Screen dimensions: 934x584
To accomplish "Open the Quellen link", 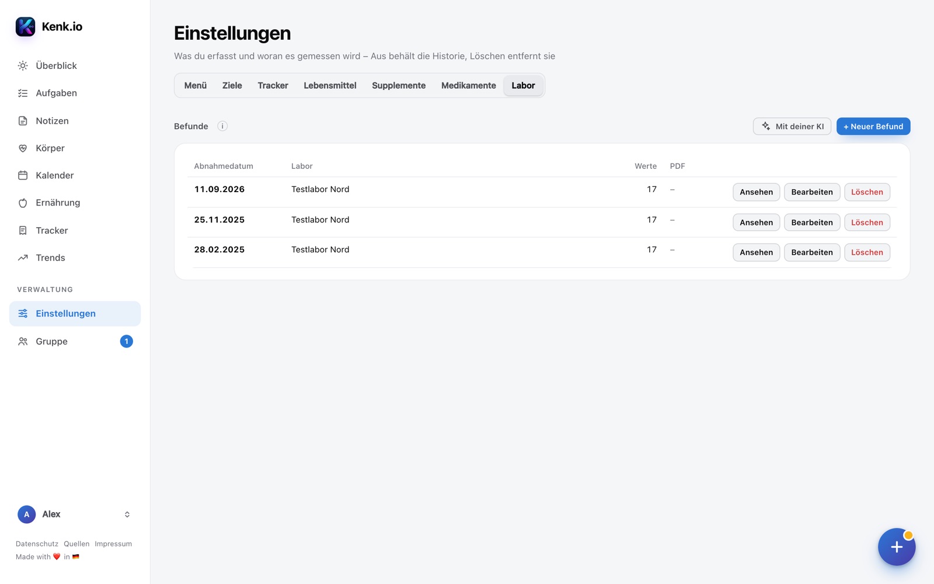I will [x=76, y=544].
